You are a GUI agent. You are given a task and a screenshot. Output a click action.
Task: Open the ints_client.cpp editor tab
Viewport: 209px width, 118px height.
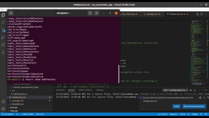pos(129,14)
